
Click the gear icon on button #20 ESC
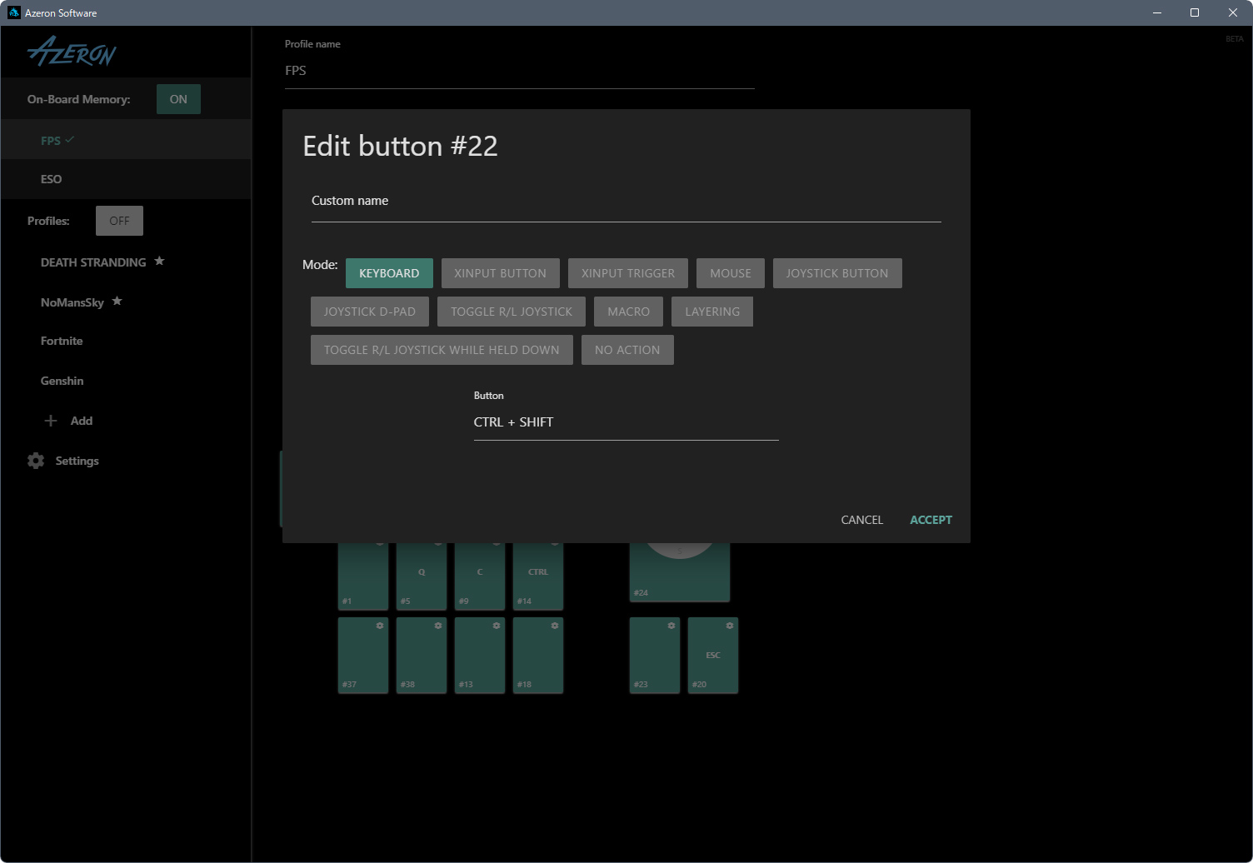(x=730, y=626)
